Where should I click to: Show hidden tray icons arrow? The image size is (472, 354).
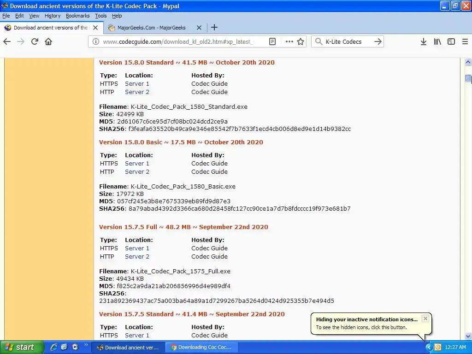[x=429, y=347]
